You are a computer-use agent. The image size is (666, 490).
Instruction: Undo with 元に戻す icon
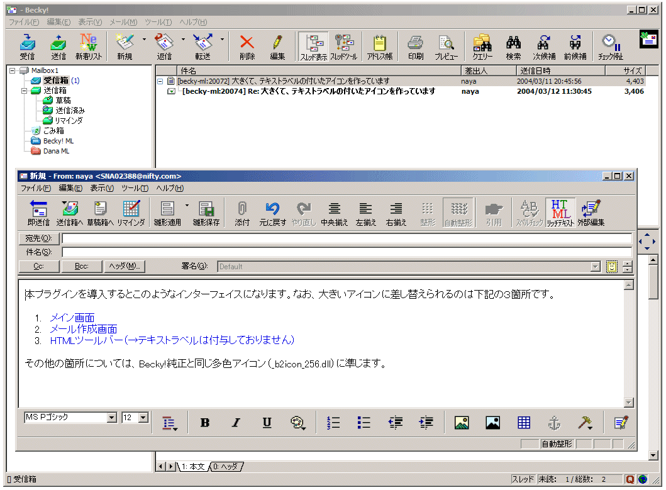tap(273, 213)
